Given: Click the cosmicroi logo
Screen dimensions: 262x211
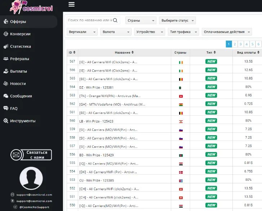Looking at the screenshot, I should 31,7.
